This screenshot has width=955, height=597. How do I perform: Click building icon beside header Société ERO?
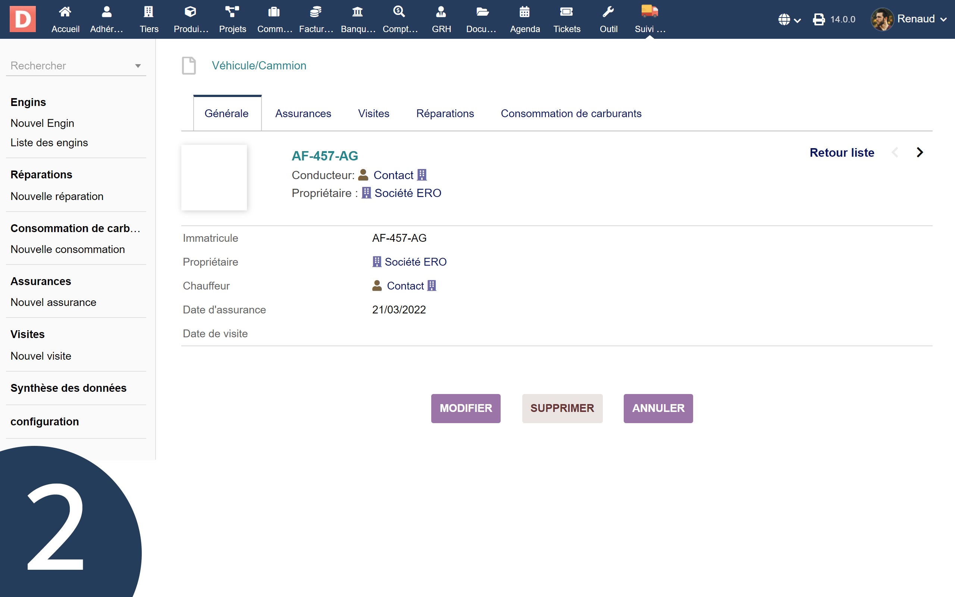pos(367,193)
